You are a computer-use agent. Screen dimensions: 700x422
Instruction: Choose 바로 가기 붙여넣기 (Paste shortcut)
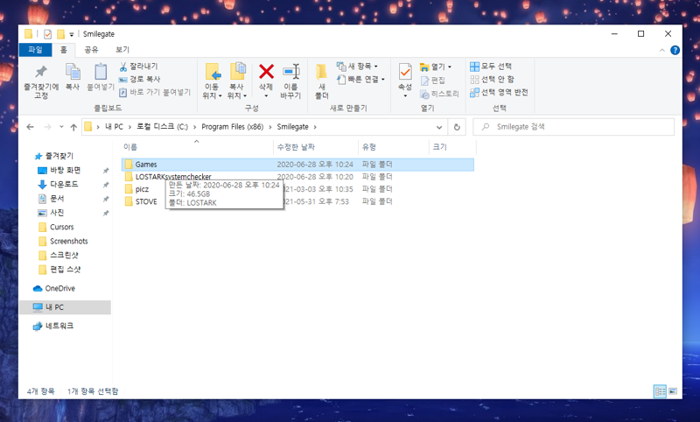tap(155, 92)
